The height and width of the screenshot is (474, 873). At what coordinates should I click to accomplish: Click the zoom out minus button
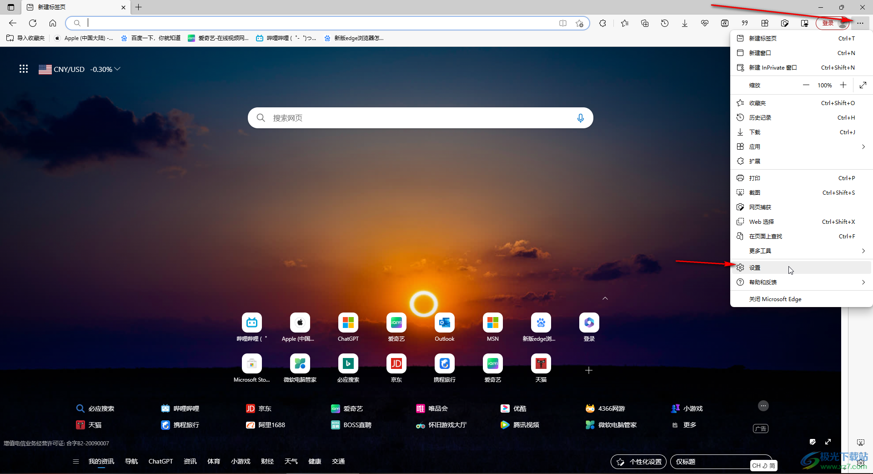(x=806, y=85)
